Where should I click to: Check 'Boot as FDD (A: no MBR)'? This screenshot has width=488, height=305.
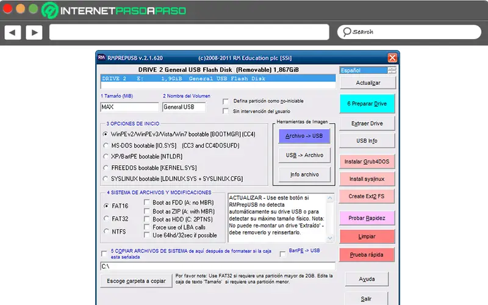[146, 203]
